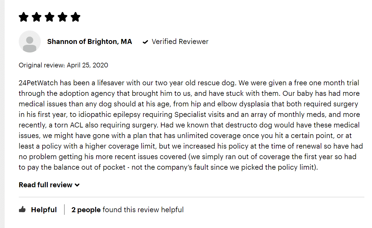372x228 pixels.
Task: Click the third rating star
Action: coord(50,17)
